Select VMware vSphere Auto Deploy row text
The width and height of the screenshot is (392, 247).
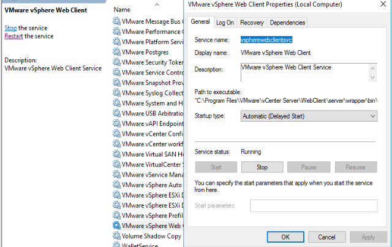pos(152,185)
